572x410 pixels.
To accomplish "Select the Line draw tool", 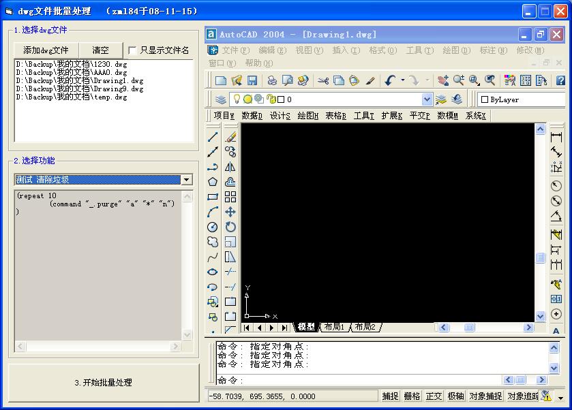I will pyautogui.click(x=213, y=137).
